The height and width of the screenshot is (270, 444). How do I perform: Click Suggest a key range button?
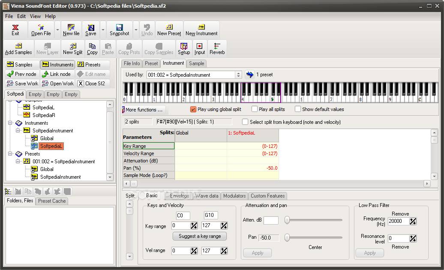click(x=200, y=236)
